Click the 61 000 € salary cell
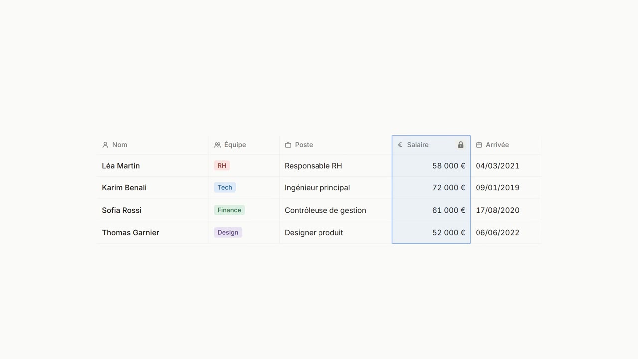Viewport: 638px width, 359px height. click(431, 210)
